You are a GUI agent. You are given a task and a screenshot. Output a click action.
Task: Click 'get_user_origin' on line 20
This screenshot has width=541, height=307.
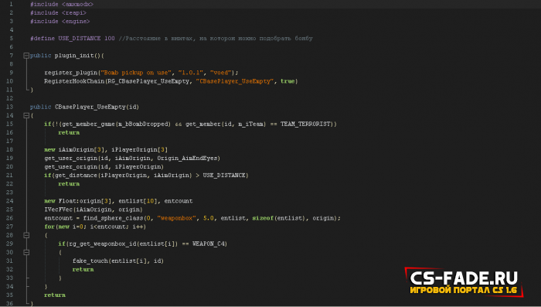pyautogui.click(x=71, y=167)
